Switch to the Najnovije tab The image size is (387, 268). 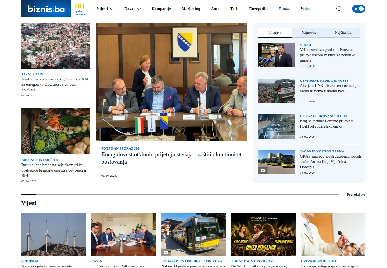click(309, 33)
